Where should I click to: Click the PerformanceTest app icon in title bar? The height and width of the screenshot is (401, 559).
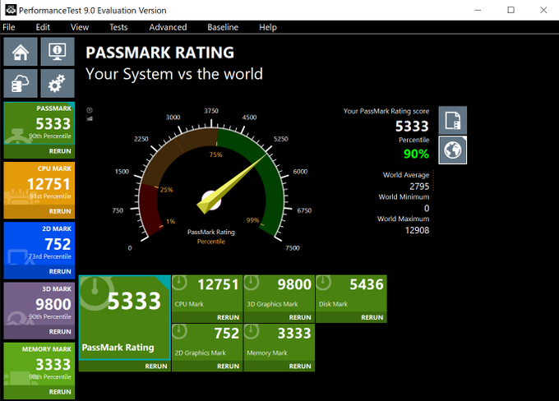pos(11,10)
